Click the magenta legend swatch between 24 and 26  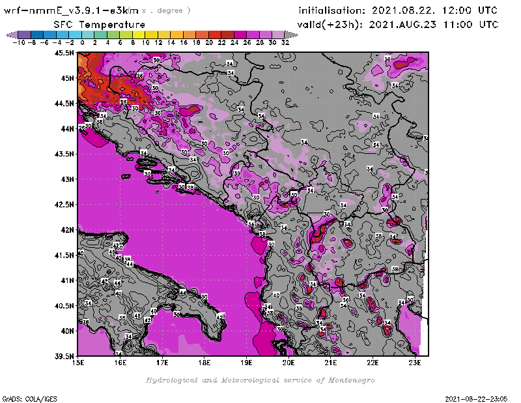[x=240, y=35]
